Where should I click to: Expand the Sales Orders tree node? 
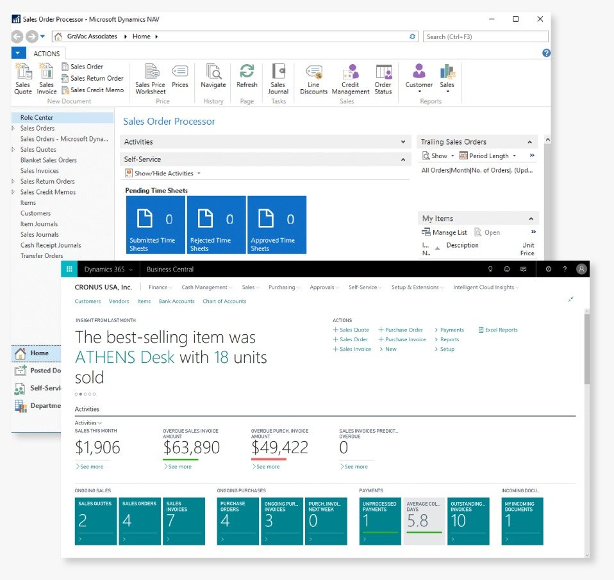[x=14, y=128]
